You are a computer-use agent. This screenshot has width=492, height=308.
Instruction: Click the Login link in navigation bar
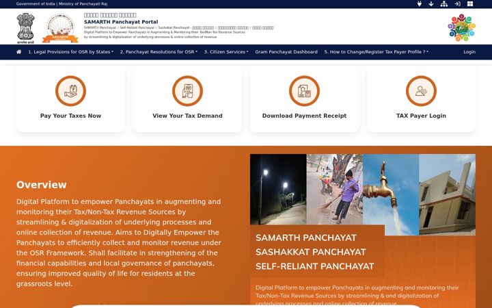click(x=469, y=52)
